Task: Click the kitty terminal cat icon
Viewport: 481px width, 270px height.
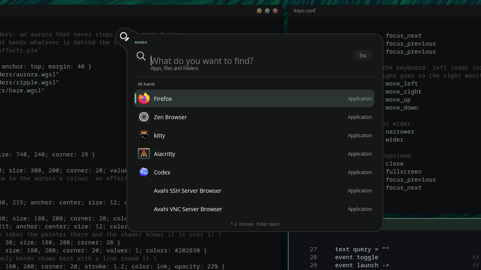Action: tap(144, 135)
